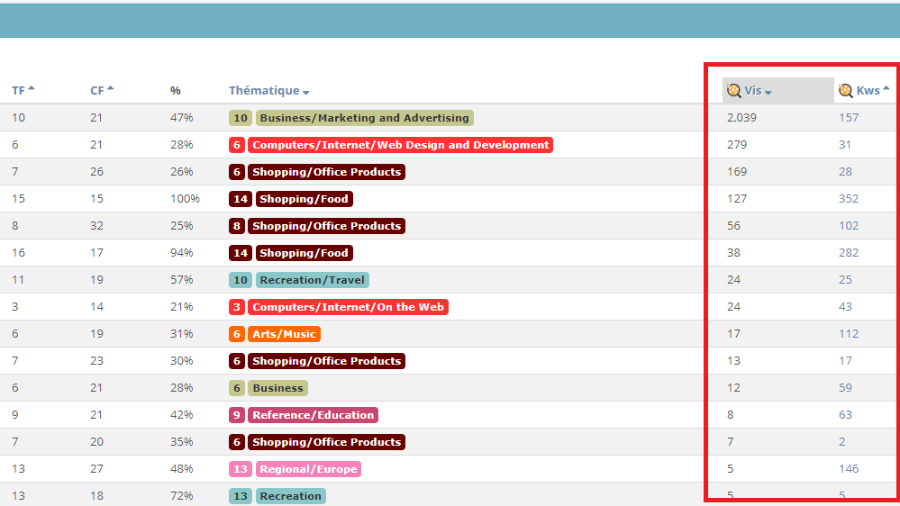Screen dimensions: 900x506
Task: Click Shopping/Office Products tag with Vis 169
Action: pyautogui.click(x=327, y=172)
